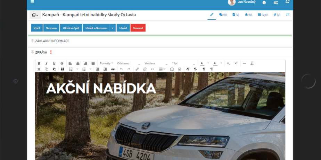
Task: Toggle italic text style
Action: (47, 63)
